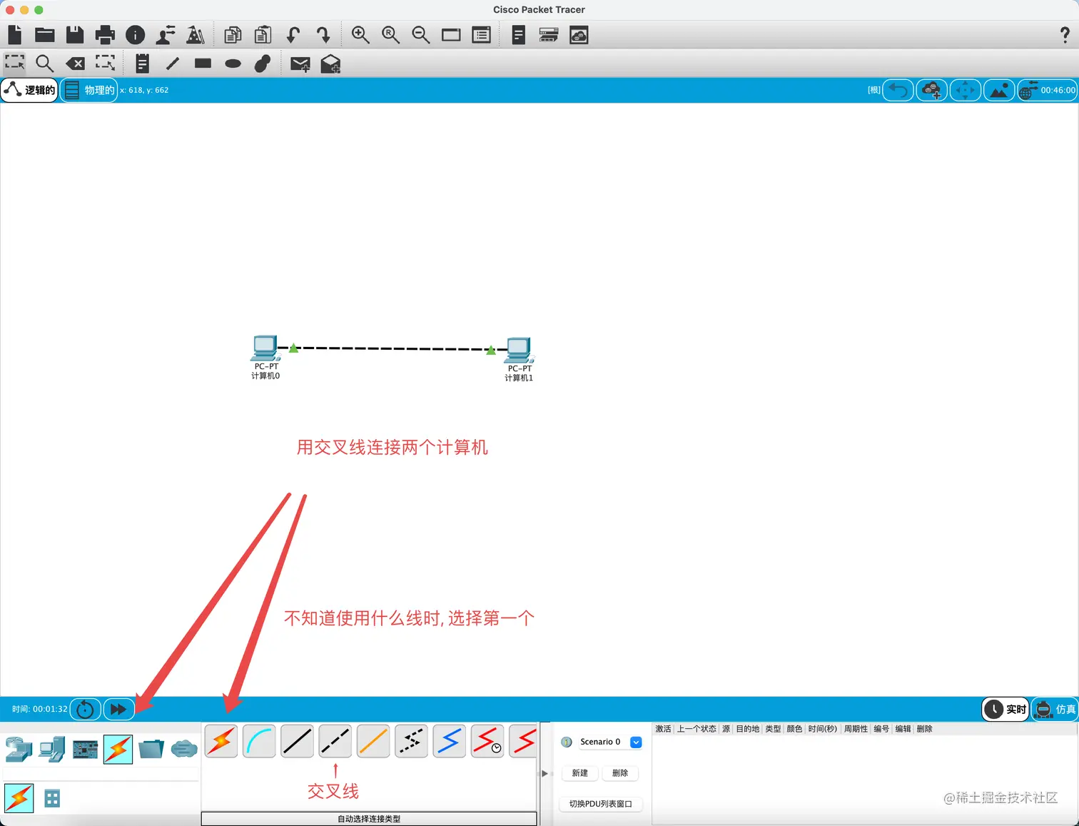Open the Scenario 0 dropdown
1079x826 pixels.
tap(636, 742)
